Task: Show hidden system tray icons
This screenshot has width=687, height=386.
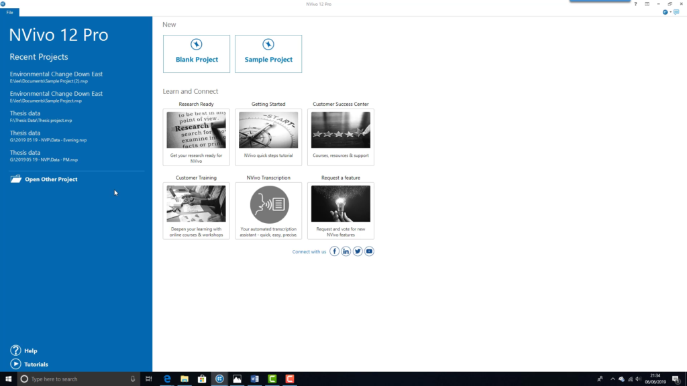Action: coord(613,379)
